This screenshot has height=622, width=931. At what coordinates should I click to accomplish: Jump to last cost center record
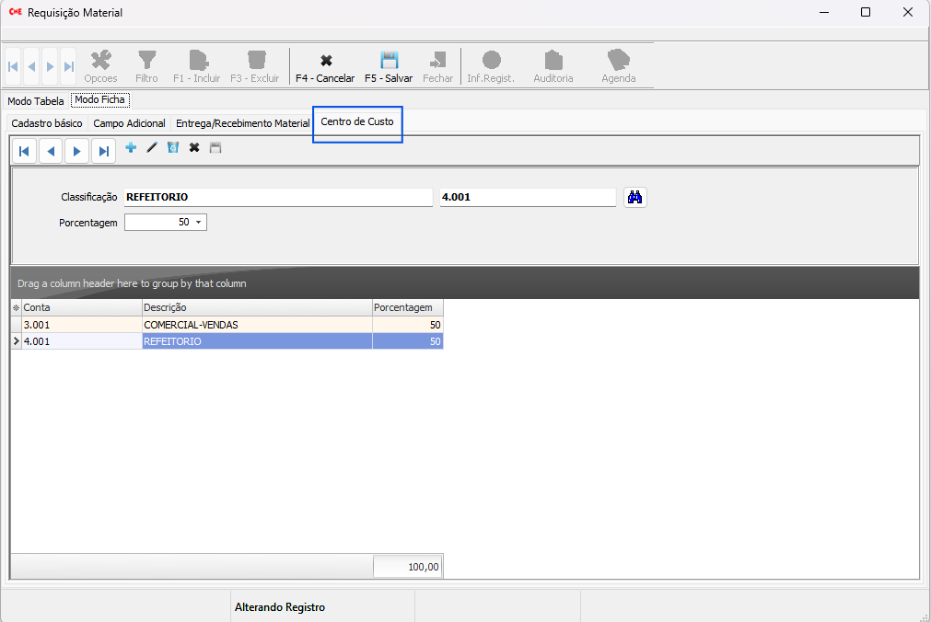pyautogui.click(x=104, y=151)
